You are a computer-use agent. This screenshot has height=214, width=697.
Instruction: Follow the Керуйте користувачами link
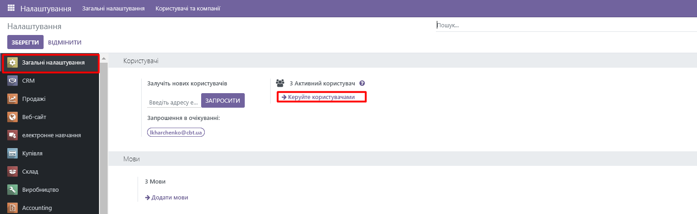(321, 97)
